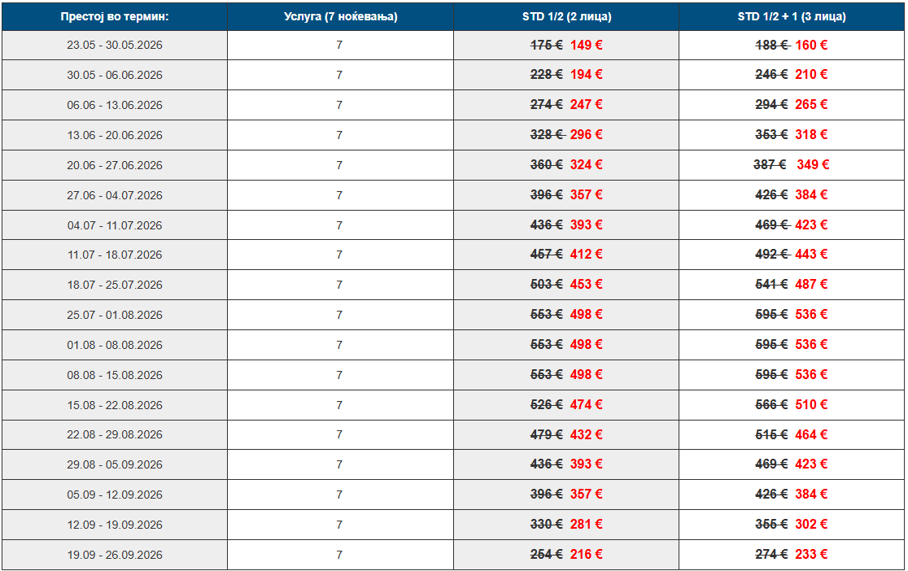Click the 160 € price for 3 persons
This screenshot has height=571, width=908.
pos(811,45)
